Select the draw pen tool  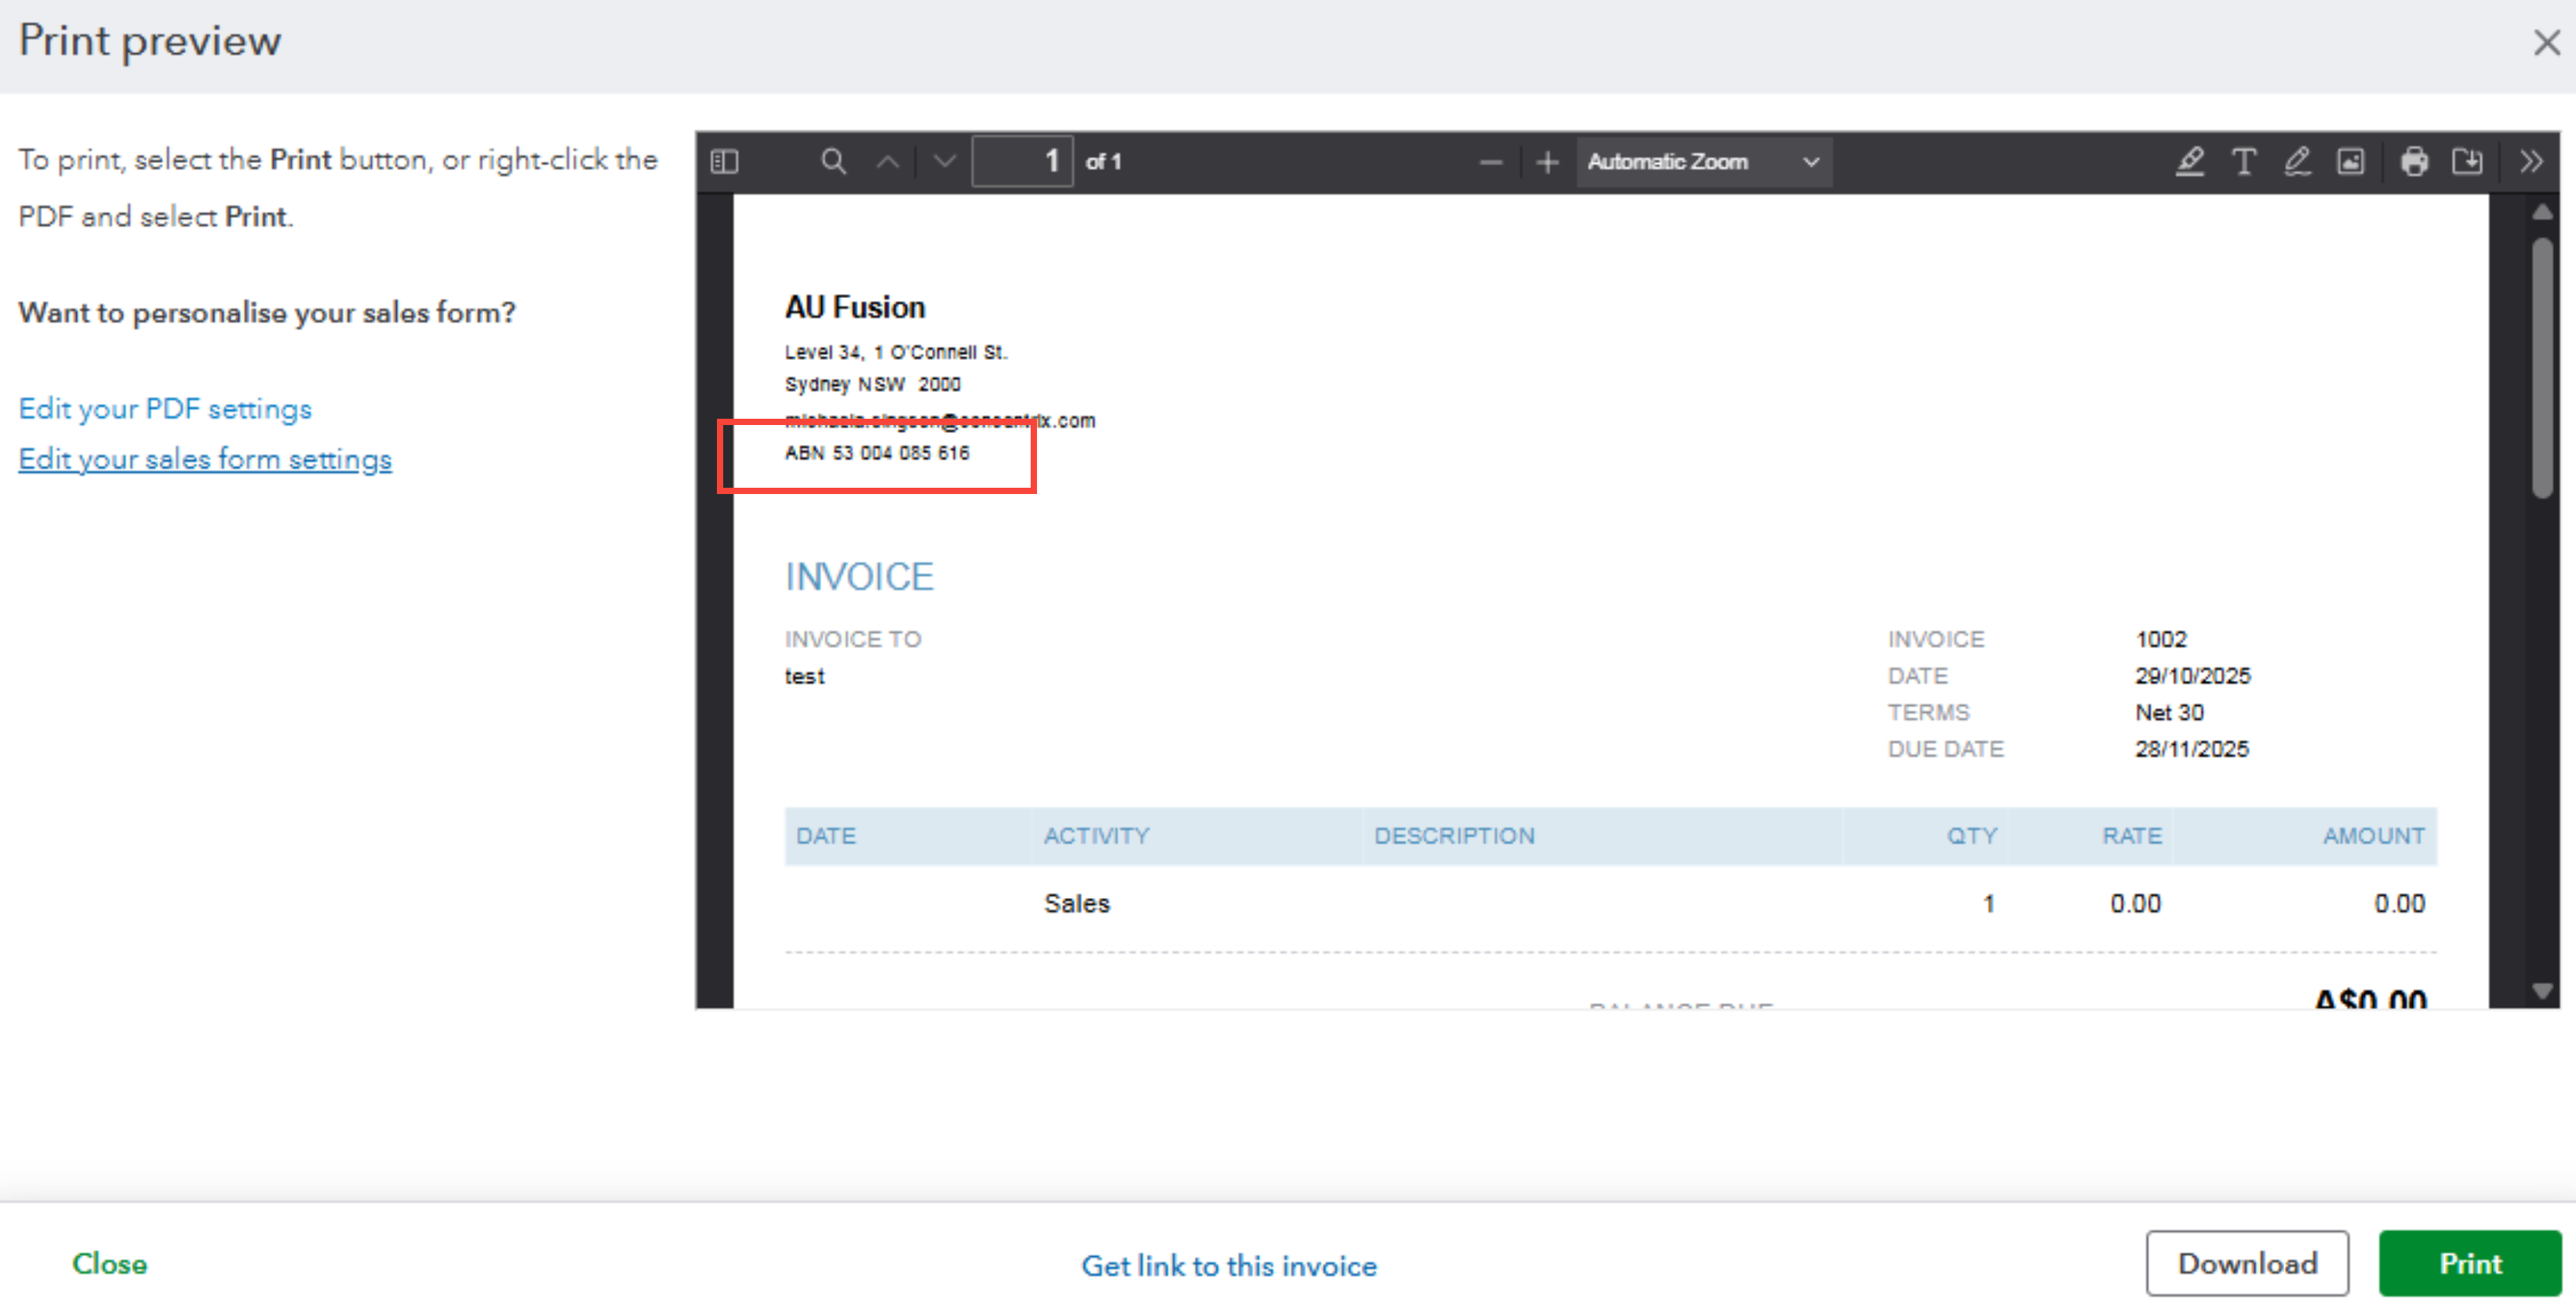click(2297, 162)
